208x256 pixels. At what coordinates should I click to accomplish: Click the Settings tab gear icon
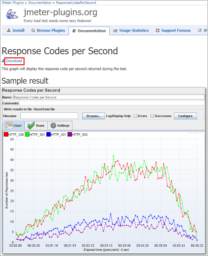[53, 125]
